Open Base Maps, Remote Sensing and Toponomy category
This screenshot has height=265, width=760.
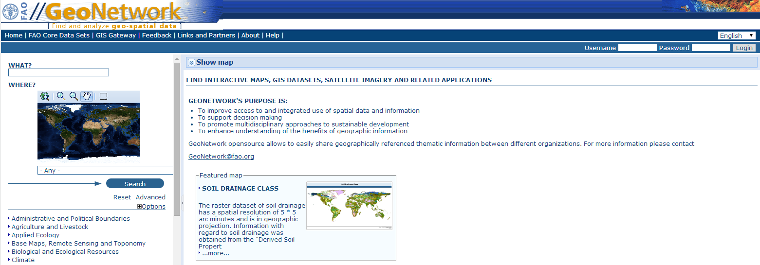(x=78, y=244)
